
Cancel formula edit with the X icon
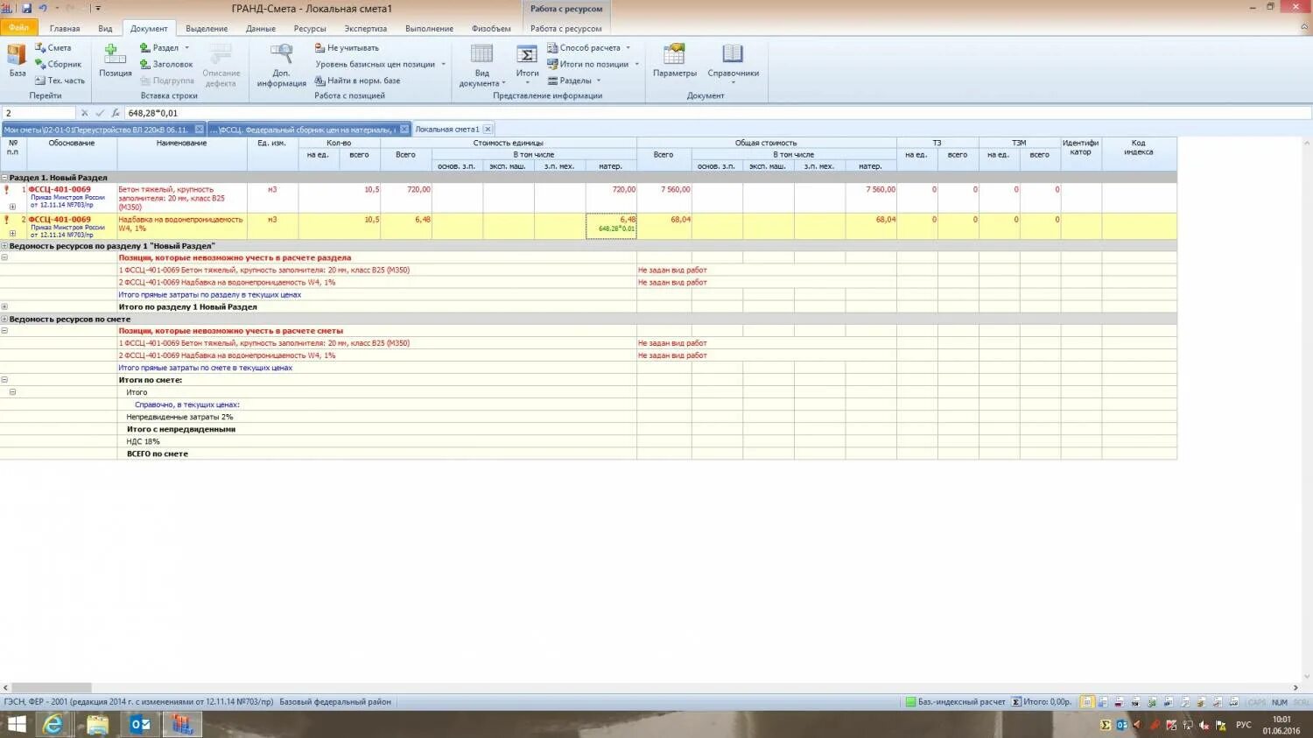click(x=85, y=113)
